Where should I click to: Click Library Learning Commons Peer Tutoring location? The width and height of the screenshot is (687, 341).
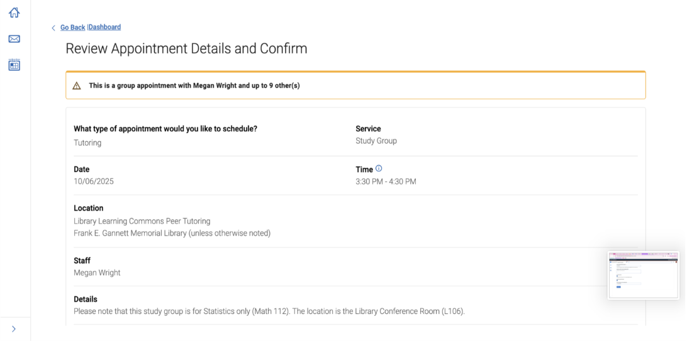142,221
